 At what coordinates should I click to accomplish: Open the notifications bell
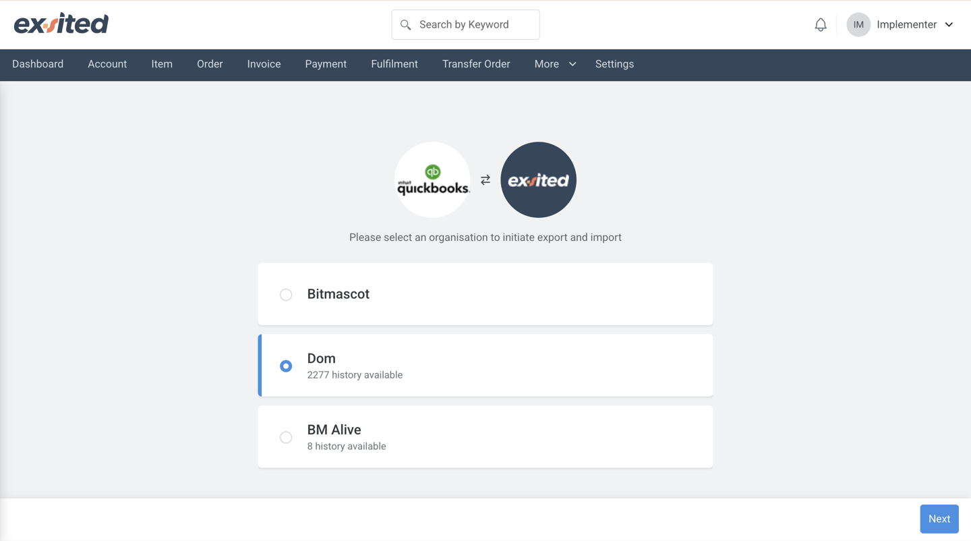point(821,25)
